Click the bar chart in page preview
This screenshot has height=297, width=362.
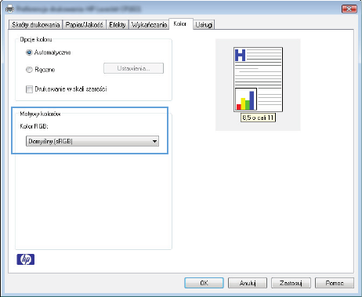point(246,100)
